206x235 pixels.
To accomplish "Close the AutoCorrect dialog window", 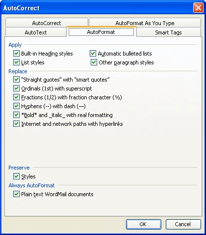I will point(198,8).
